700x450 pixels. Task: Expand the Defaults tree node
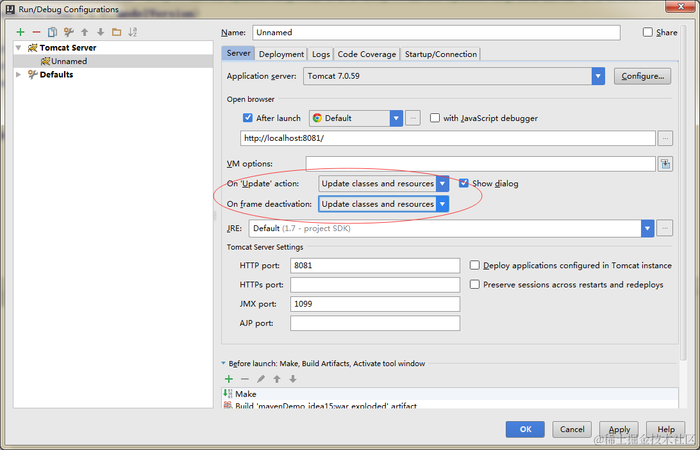click(19, 74)
